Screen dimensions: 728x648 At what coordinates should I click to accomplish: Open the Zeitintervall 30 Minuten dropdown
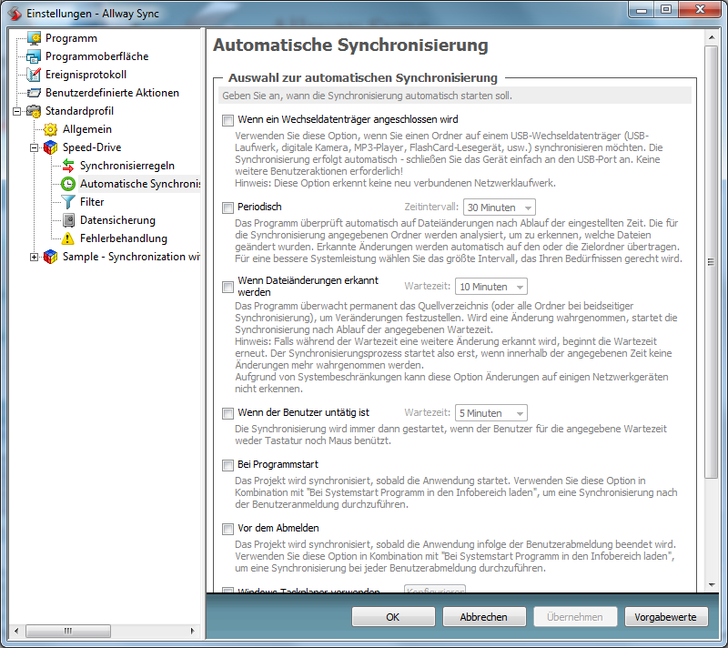pos(499,208)
